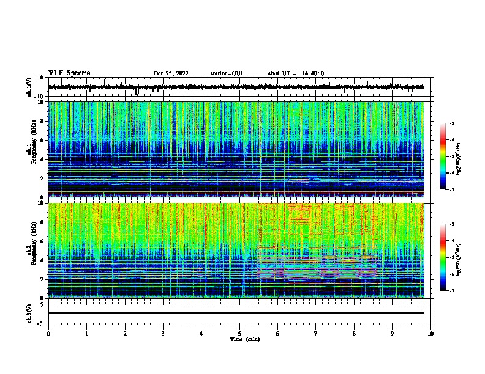Click time axis tick label "0"
The height and width of the screenshot is (374, 485).
48,334
